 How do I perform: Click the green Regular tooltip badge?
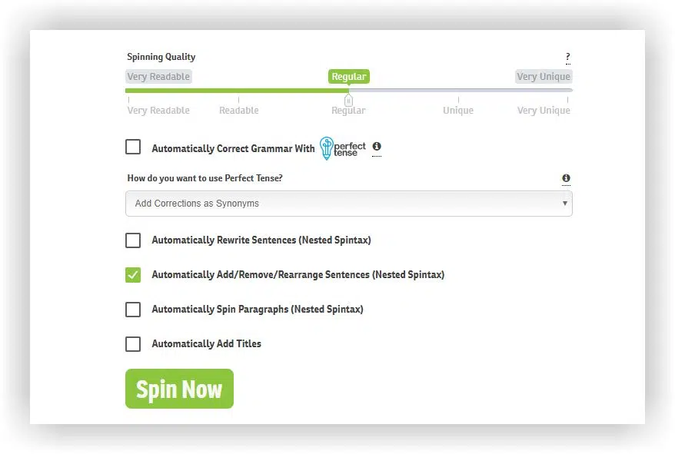[349, 77]
